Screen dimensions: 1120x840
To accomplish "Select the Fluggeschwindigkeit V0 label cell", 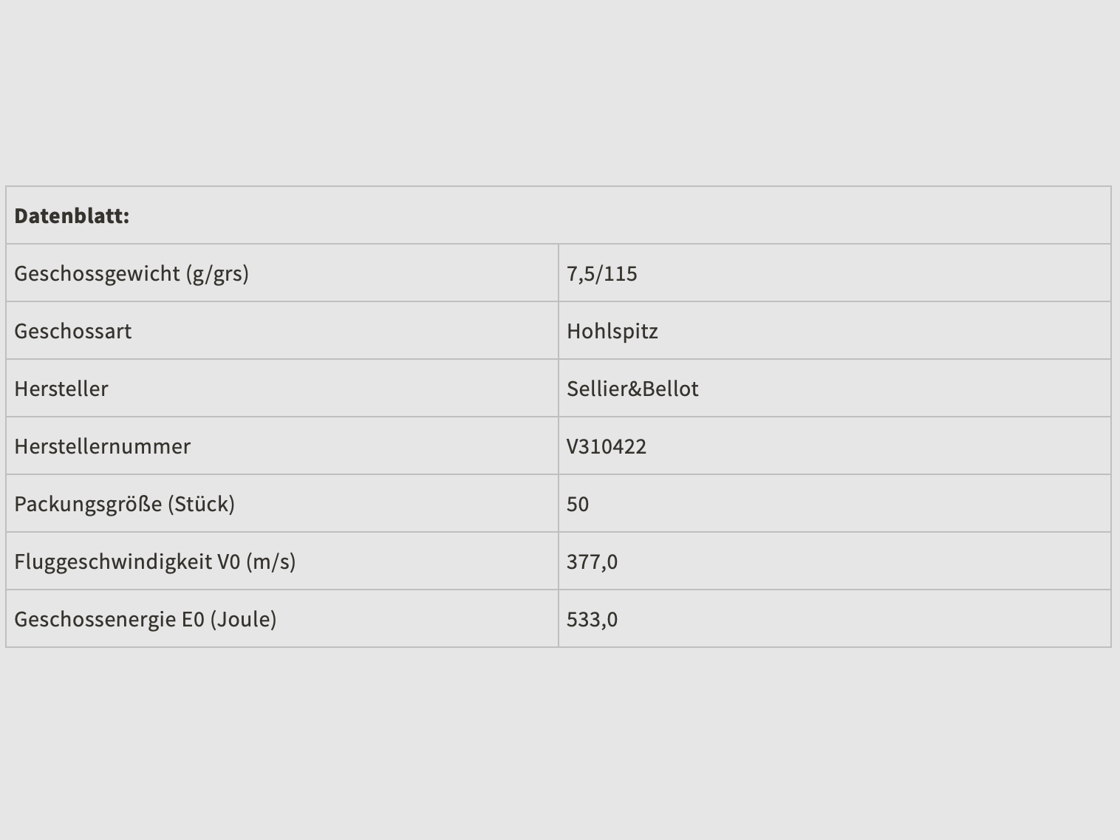I will point(115,561).
